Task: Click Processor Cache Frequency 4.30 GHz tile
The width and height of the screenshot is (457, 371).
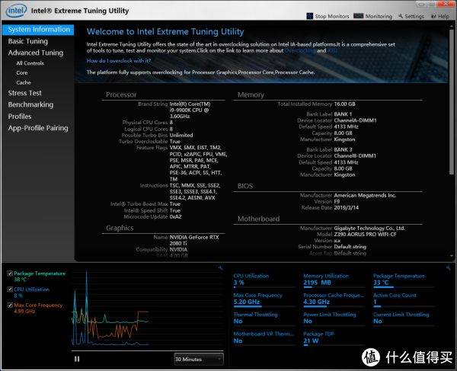Action: (x=334, y=299)
